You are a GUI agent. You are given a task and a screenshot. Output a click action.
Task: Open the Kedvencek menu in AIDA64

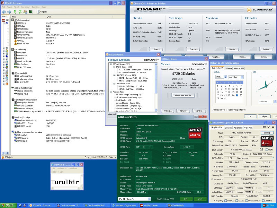[26, 6]
